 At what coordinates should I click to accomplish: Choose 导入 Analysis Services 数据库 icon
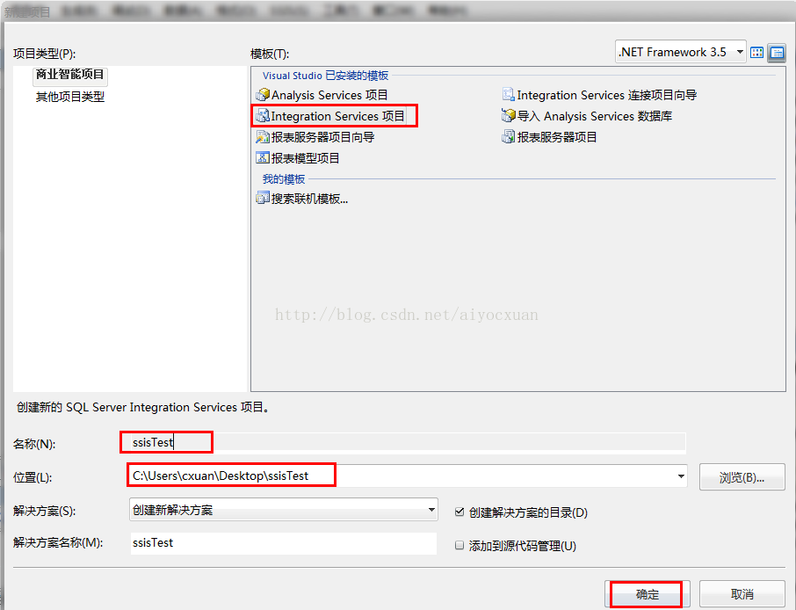508,116
